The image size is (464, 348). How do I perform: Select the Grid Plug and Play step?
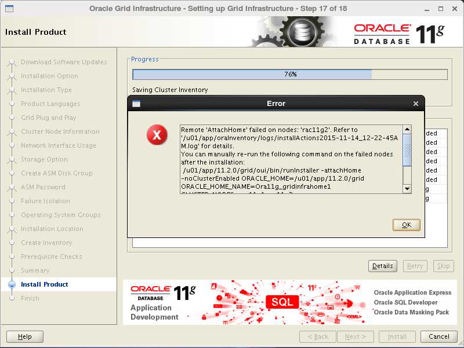tap(49, 118)
